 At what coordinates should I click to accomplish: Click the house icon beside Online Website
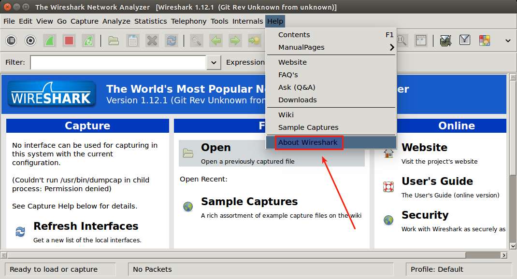(x=388, y=153)
